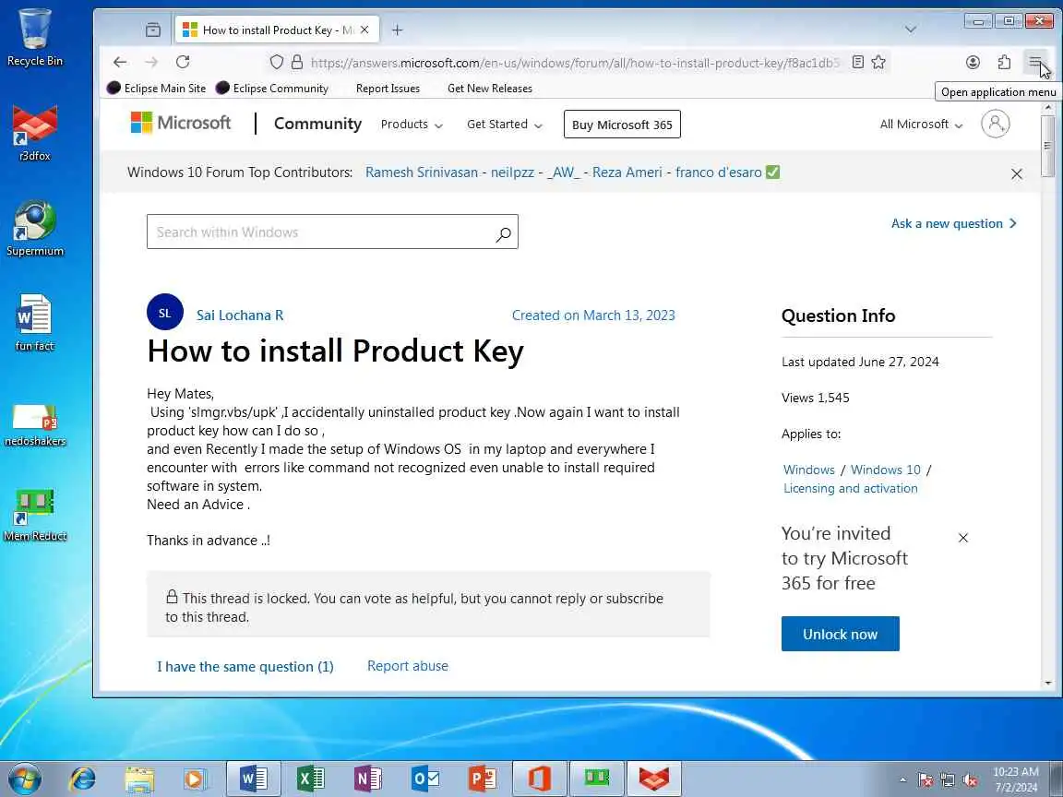Image resolution: width=1063 pixels, height=797 pixels.
Task: Click the scrollbar down arrow
Action: (1048, 684)
